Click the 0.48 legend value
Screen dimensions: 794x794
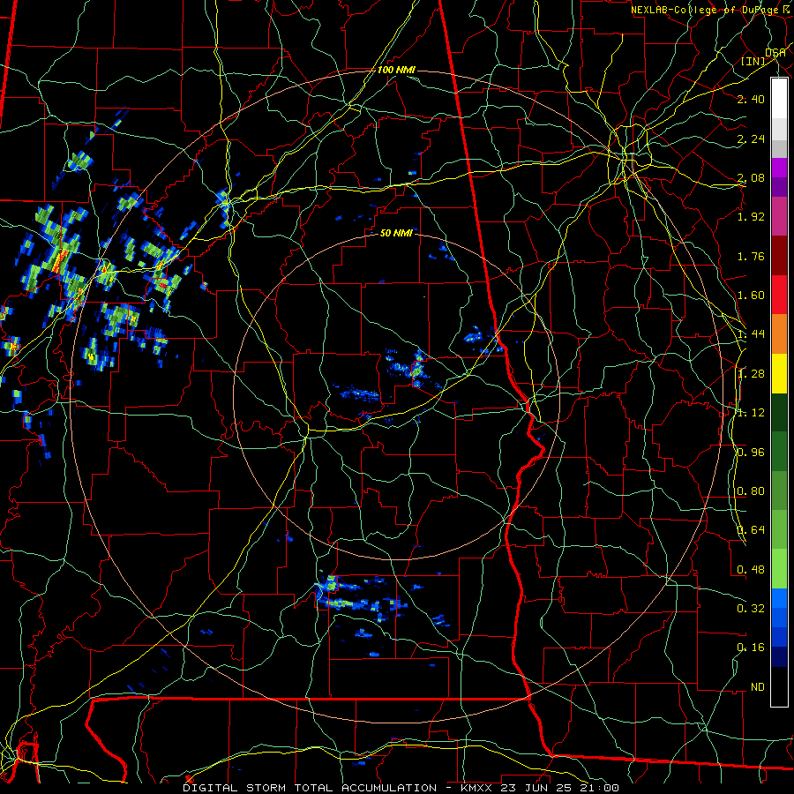click(x=751, y=570)
